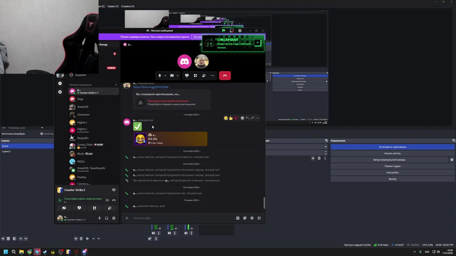Image resolution: width=456 pixels, height=256 pixels.
Task: Open Checkpoint year recap arrow
Action: point(258,43)
